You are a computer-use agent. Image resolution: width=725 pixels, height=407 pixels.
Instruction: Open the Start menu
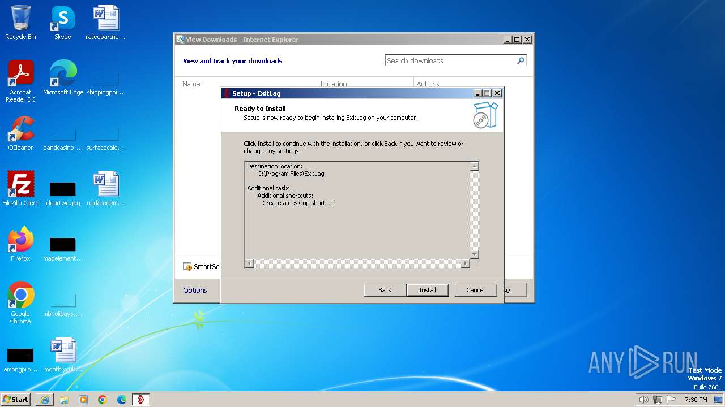pos(16,400)
